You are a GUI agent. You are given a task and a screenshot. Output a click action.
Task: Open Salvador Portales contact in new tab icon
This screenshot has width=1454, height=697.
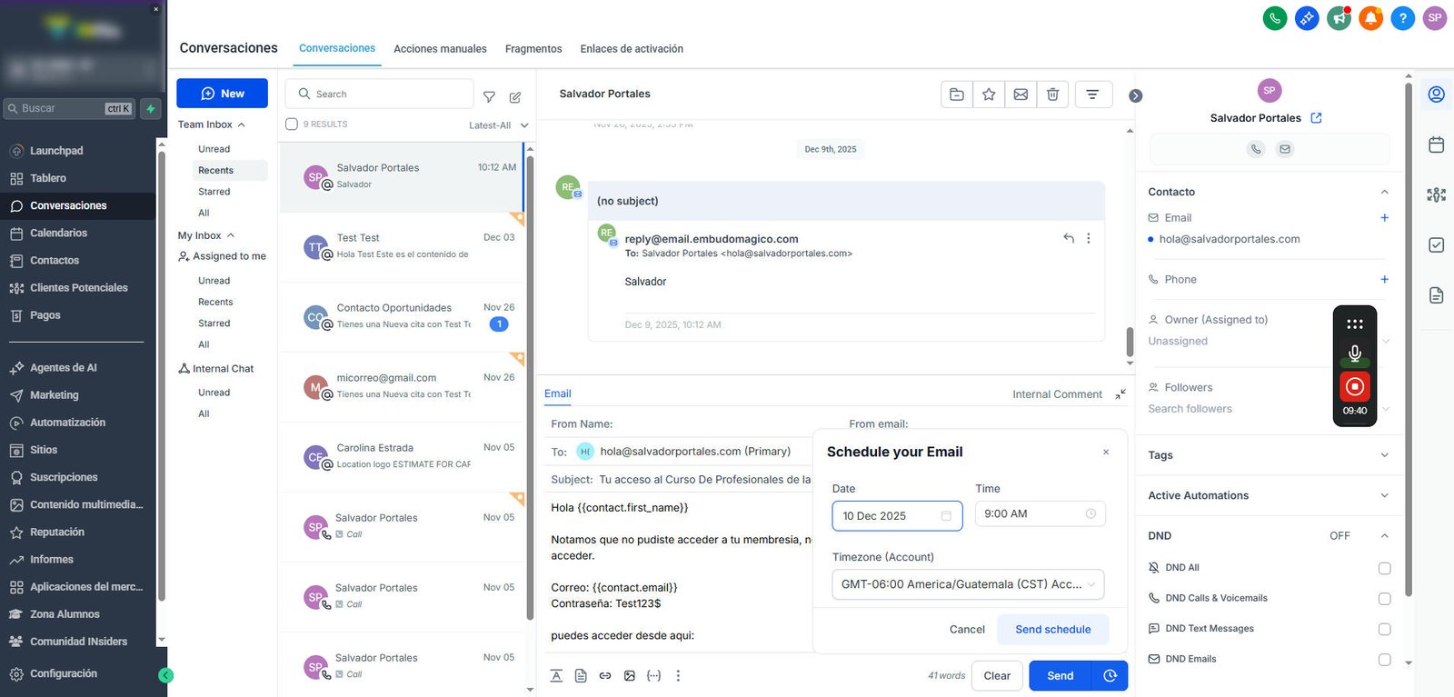click(1317, 118)
